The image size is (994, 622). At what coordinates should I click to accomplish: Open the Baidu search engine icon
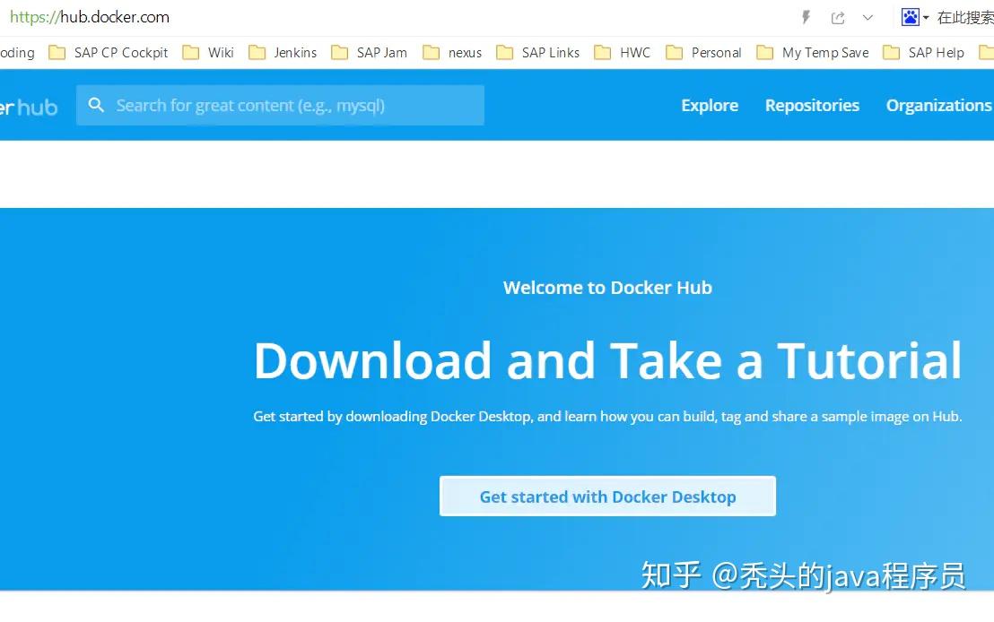click(910, 16)
